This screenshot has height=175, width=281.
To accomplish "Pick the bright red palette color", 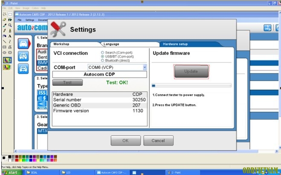I will pos(17,160).
